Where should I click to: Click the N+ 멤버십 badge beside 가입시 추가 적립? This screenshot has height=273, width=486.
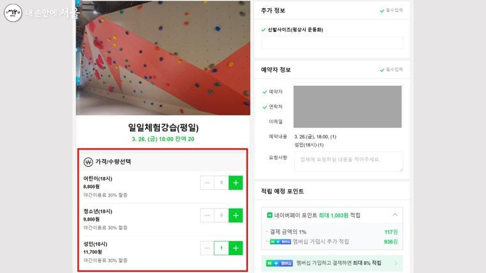(x=281, y=242)
